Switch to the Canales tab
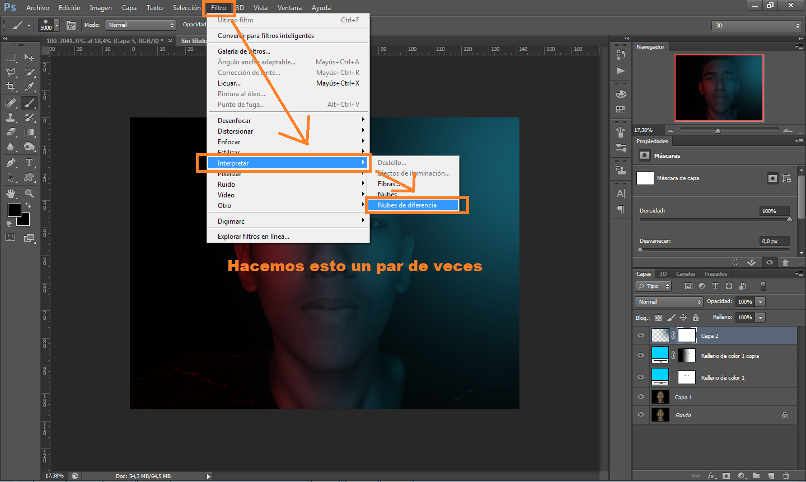The height and width of the screenshot is (482, 806). (686, 274)
